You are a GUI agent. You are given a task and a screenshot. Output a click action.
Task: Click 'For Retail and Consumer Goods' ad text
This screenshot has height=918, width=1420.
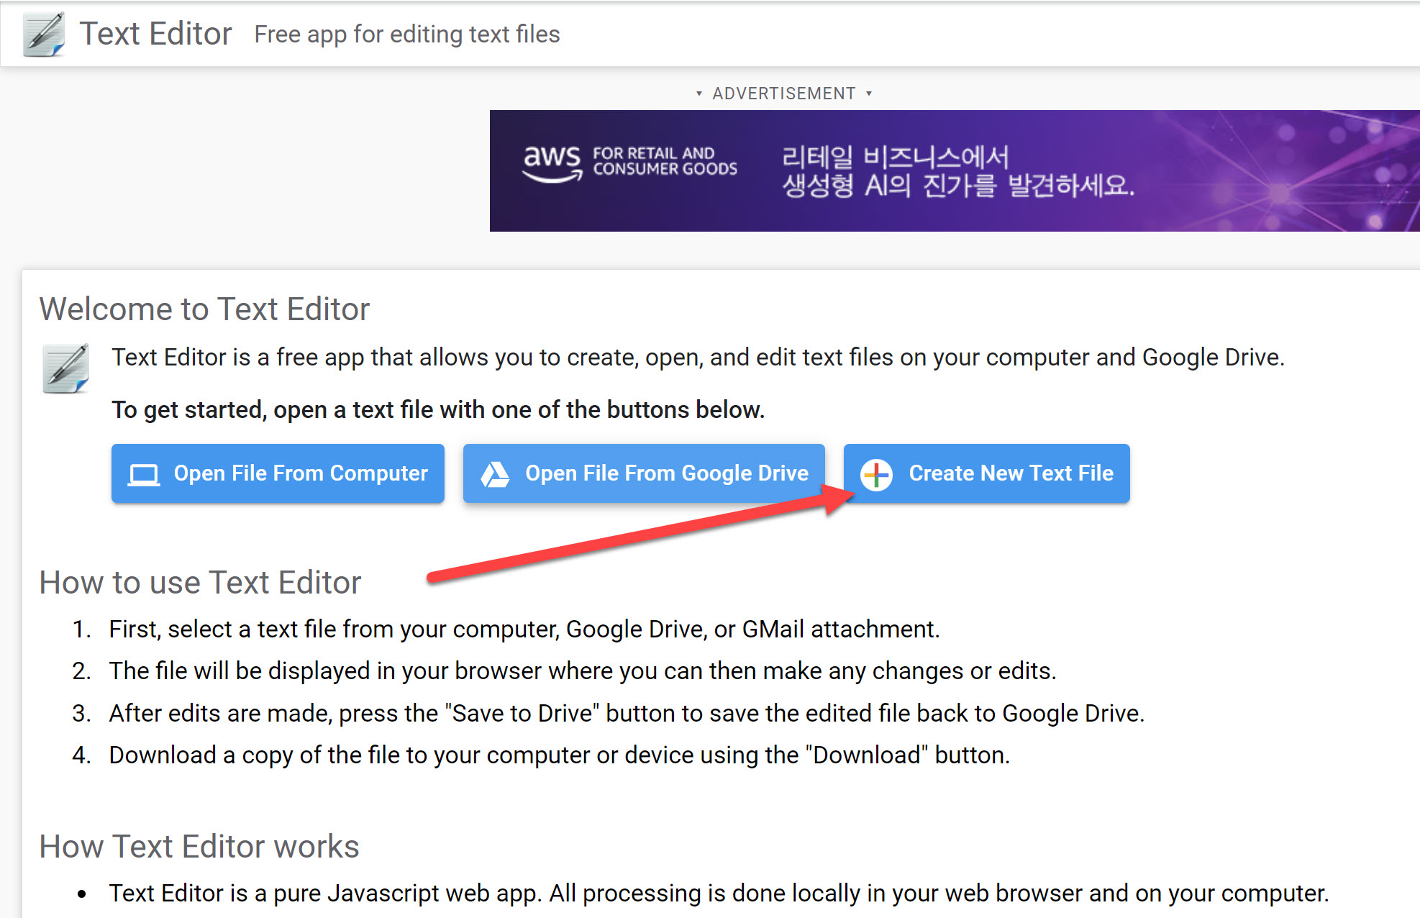click(x=664, y=161)
